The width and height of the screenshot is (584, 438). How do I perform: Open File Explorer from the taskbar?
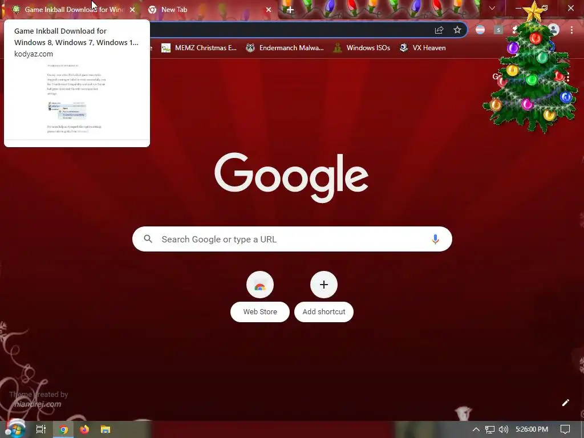point(106,429)
